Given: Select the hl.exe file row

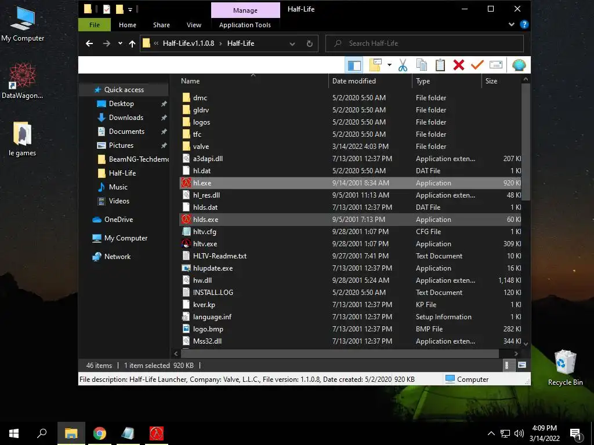Looking at the screenshot, I should 350,183.
